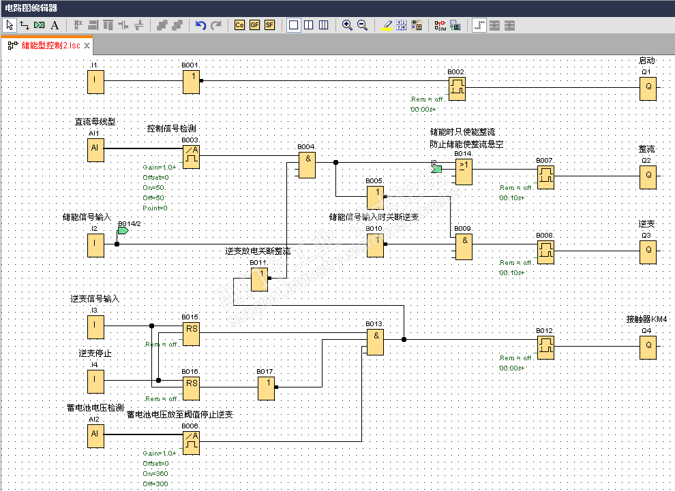The width and height of the screenshot is (675, 491).
Task: Select output block Q2 整流
Action: (x=648, y=178)
